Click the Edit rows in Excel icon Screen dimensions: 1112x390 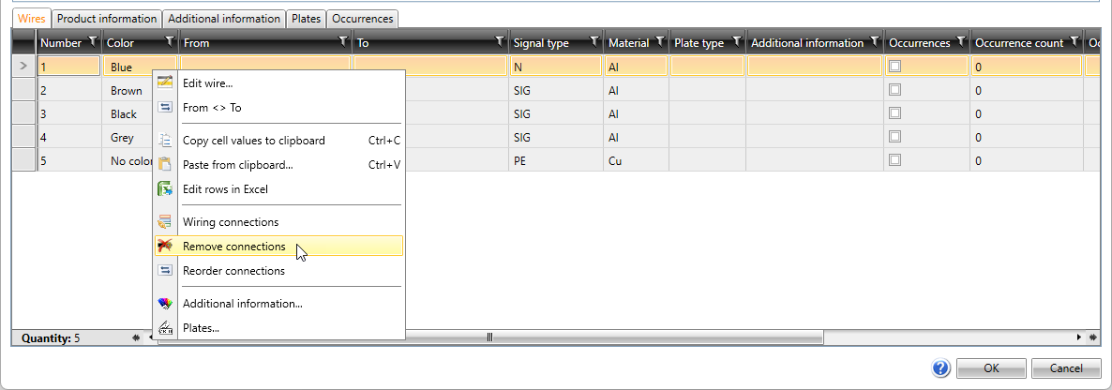165,189
